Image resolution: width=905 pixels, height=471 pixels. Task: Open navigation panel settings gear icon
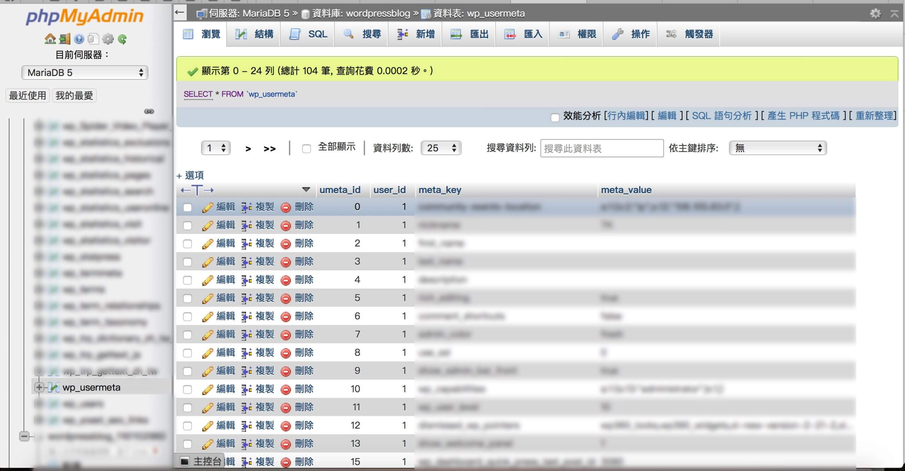pos(108,39)
